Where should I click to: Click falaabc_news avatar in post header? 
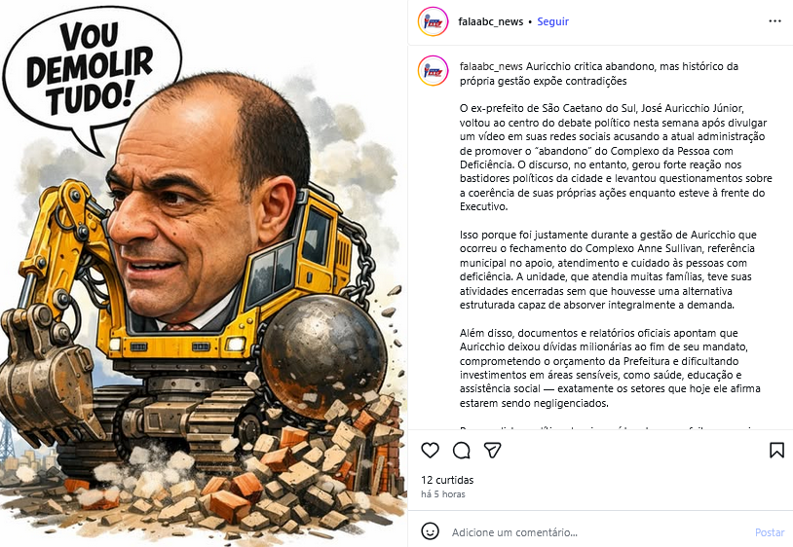point(433,21)
